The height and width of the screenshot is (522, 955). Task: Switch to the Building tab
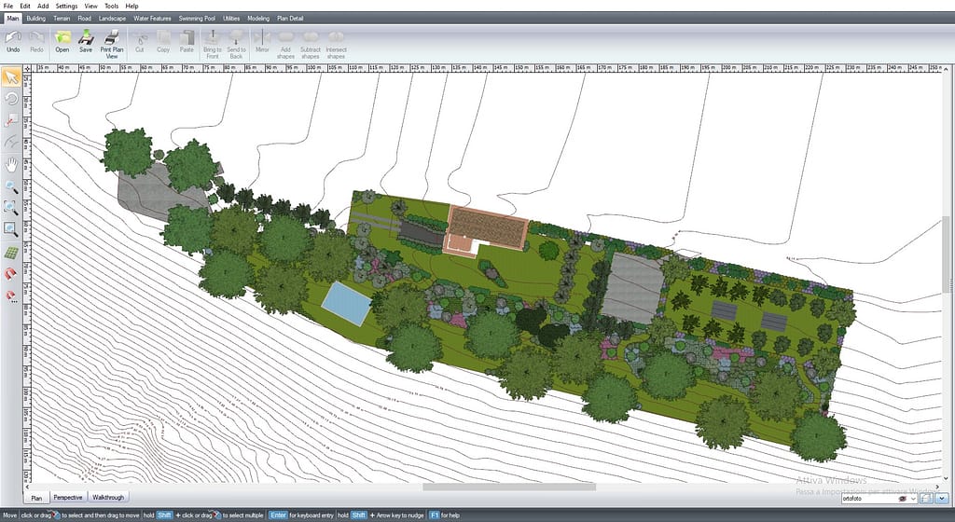point(36,19)
